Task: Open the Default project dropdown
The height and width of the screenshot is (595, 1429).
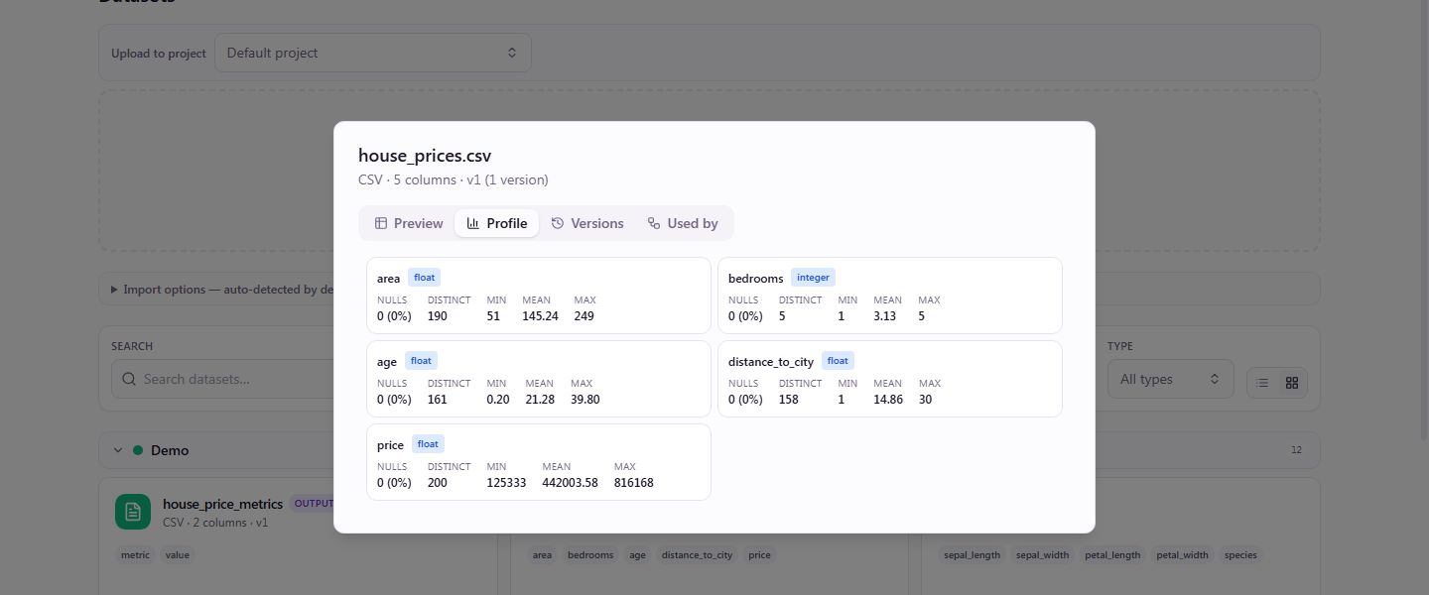Action: point(373,53)
